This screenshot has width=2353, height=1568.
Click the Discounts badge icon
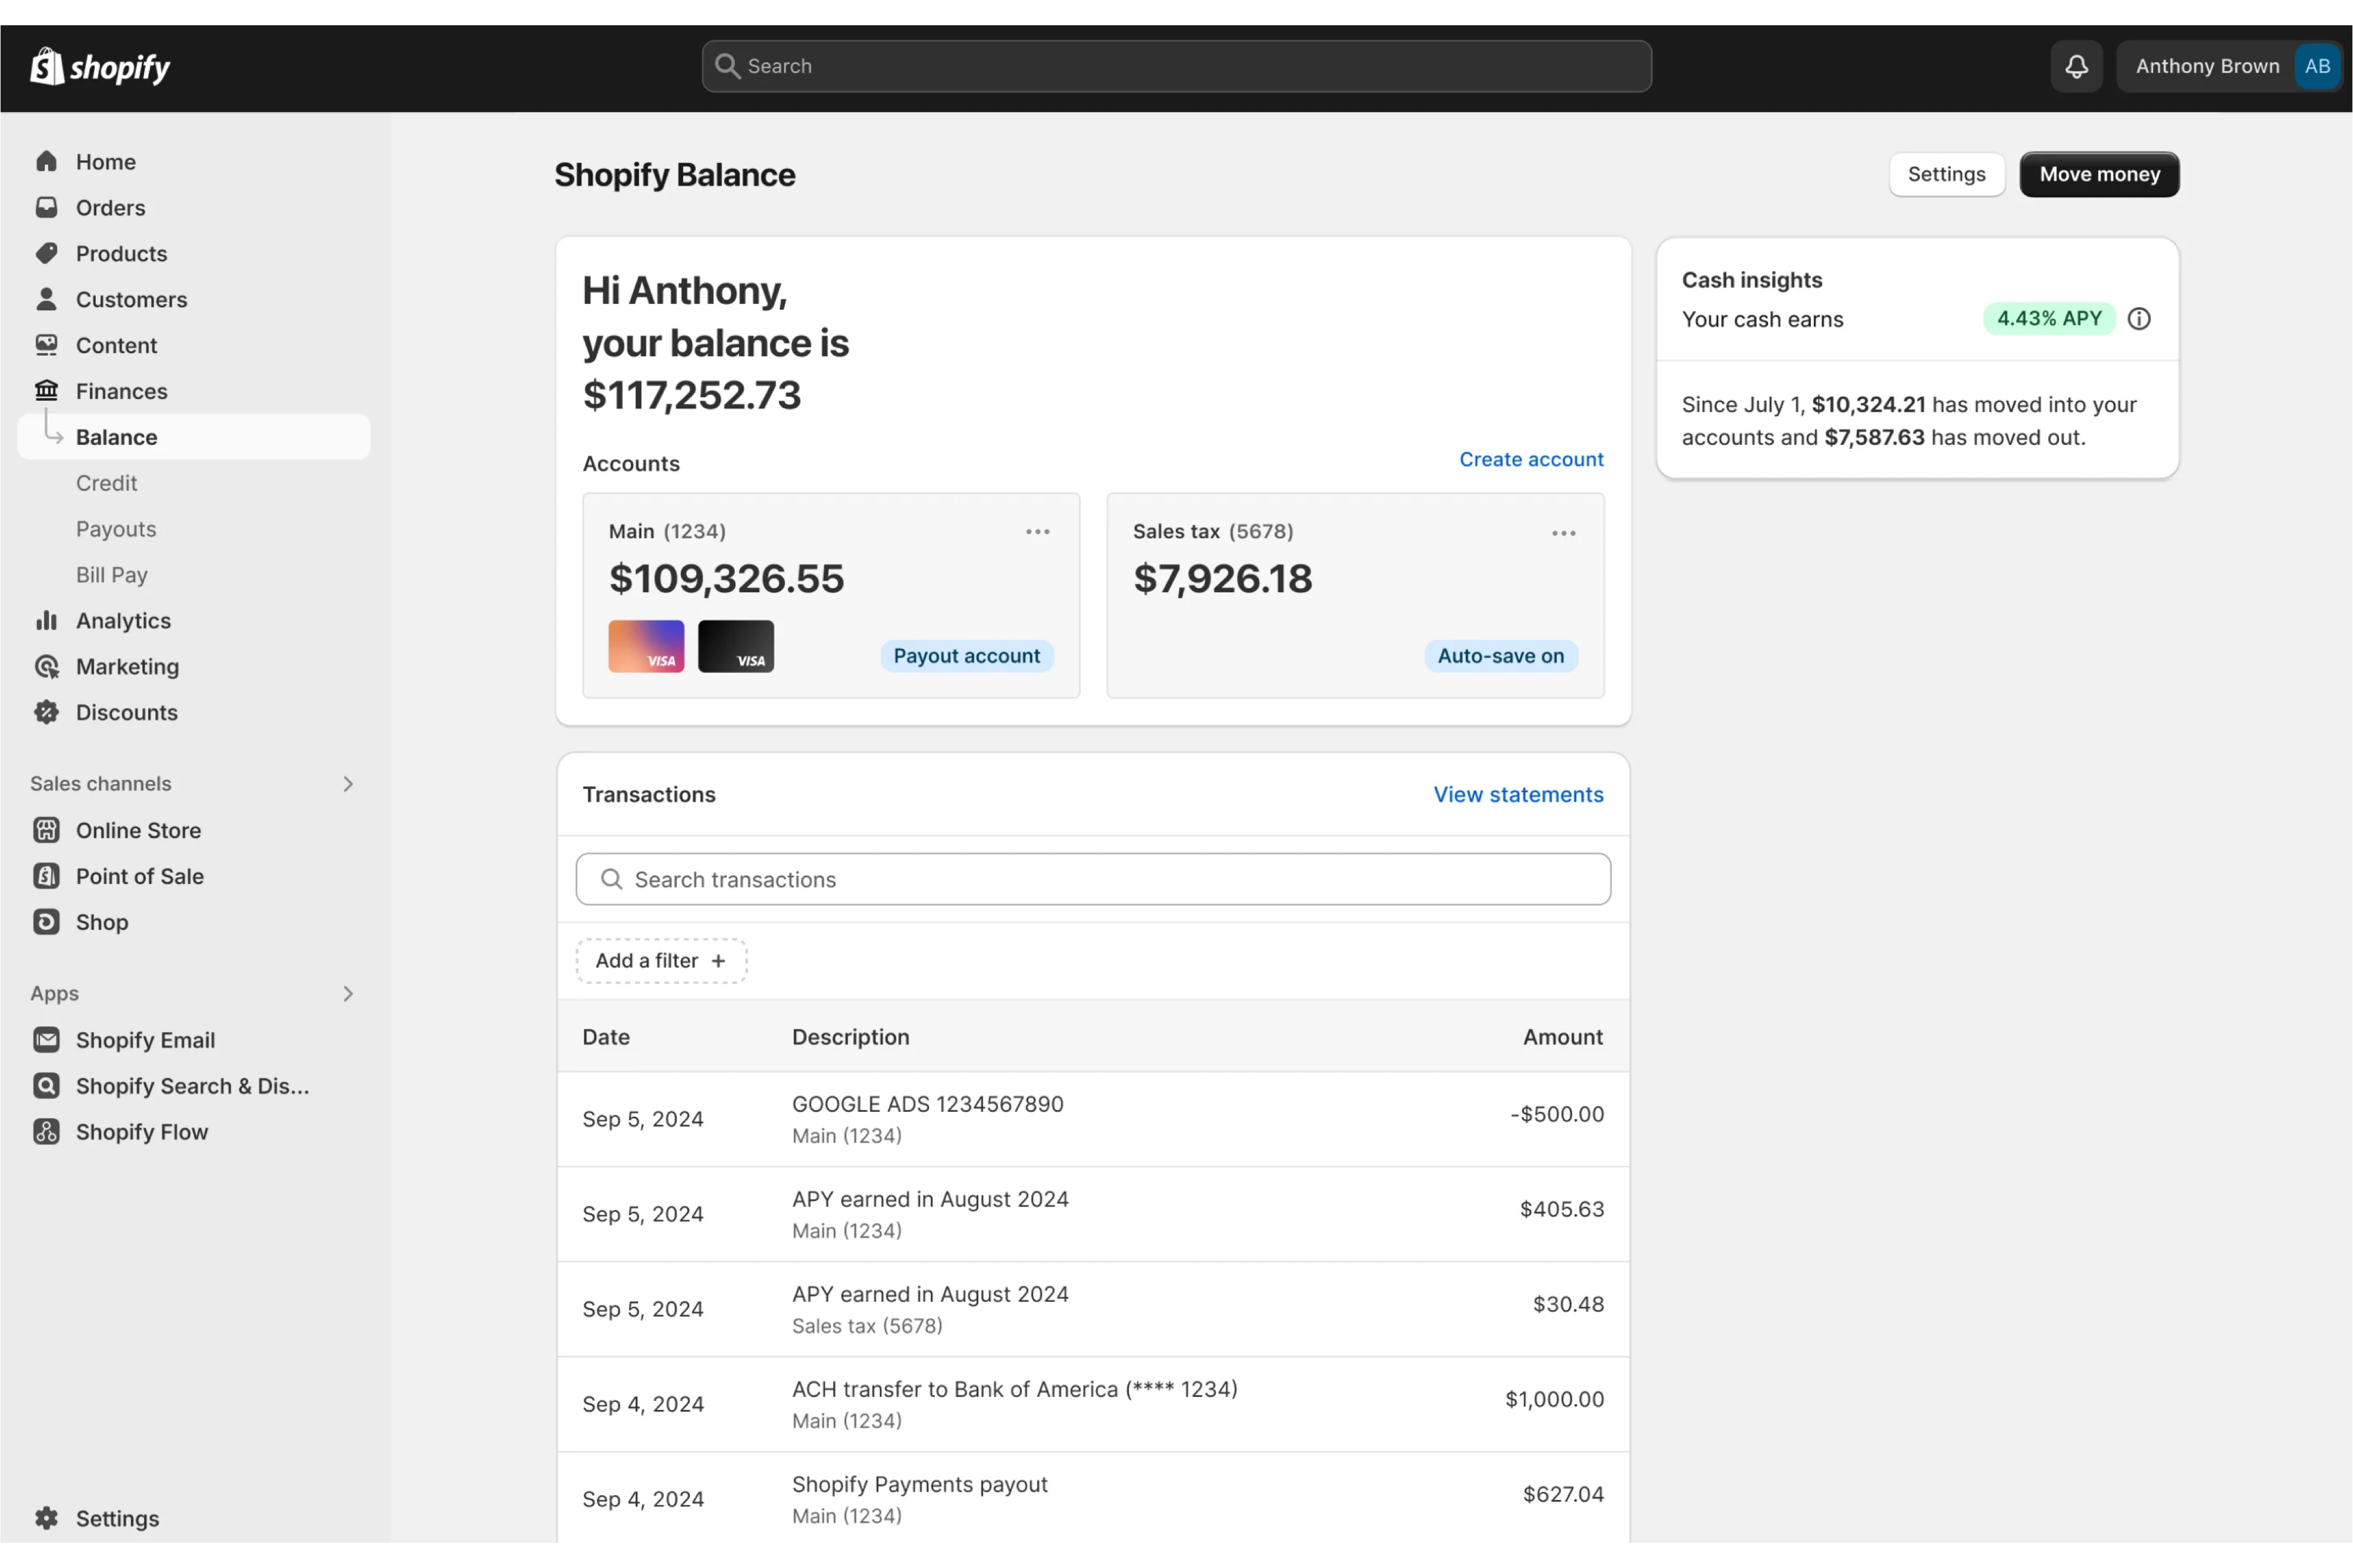point(46,713)
